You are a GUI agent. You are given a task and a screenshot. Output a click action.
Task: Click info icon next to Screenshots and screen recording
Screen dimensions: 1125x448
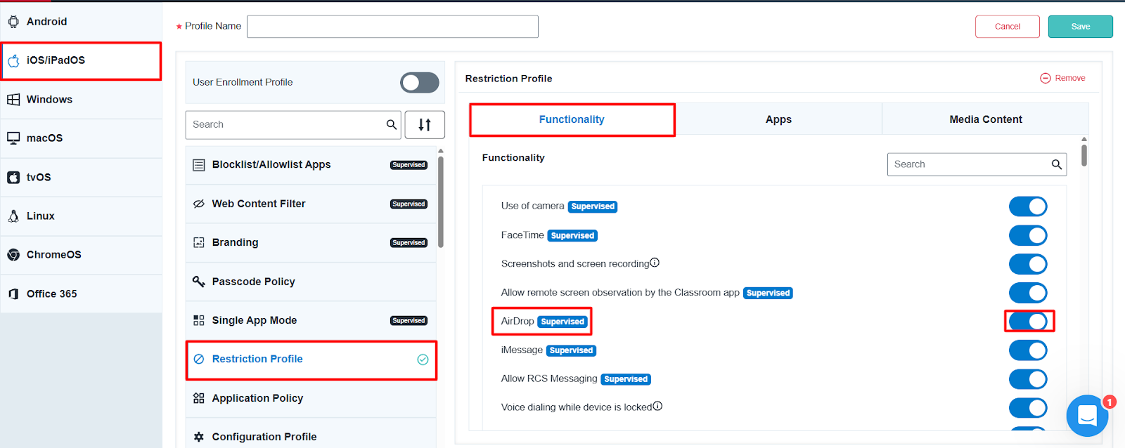tap(655, 263)
